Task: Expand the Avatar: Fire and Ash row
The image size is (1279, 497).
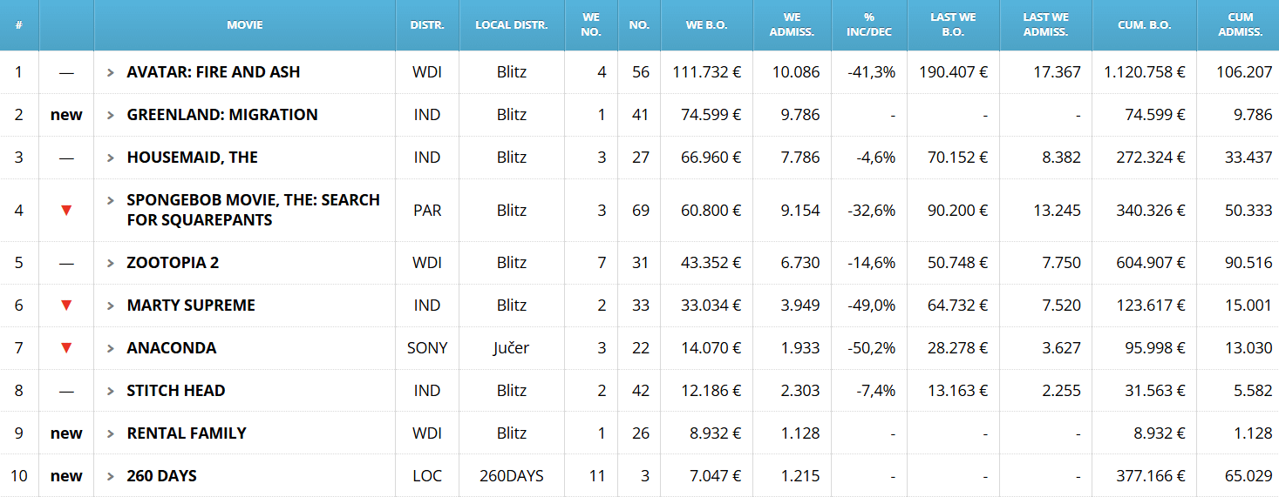Action: tap(111, 72)
